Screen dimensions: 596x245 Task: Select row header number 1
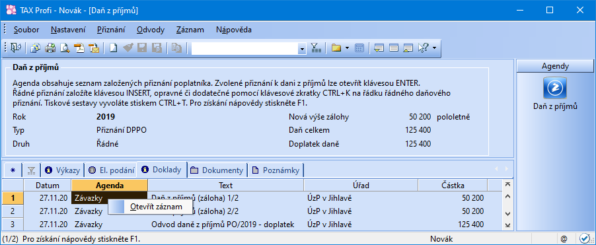(13, 197)
